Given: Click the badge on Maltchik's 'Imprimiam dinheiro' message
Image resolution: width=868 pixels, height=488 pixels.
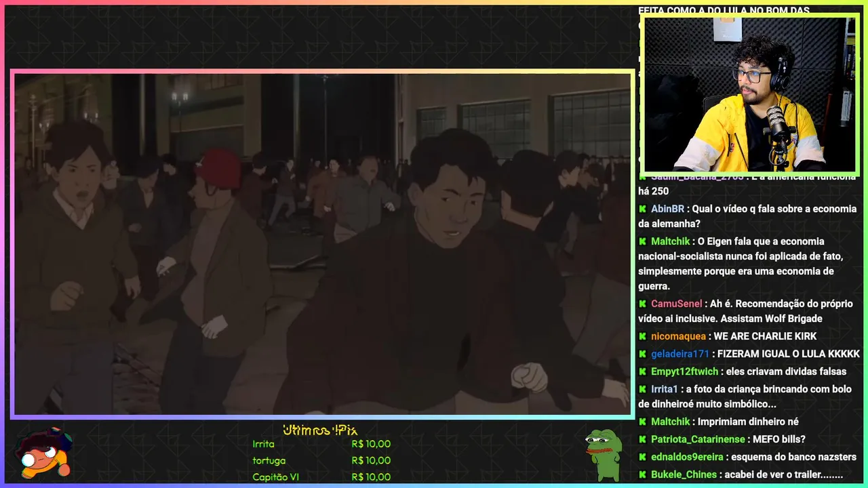Looking at the screenshot, I should [x=642, y=422].
